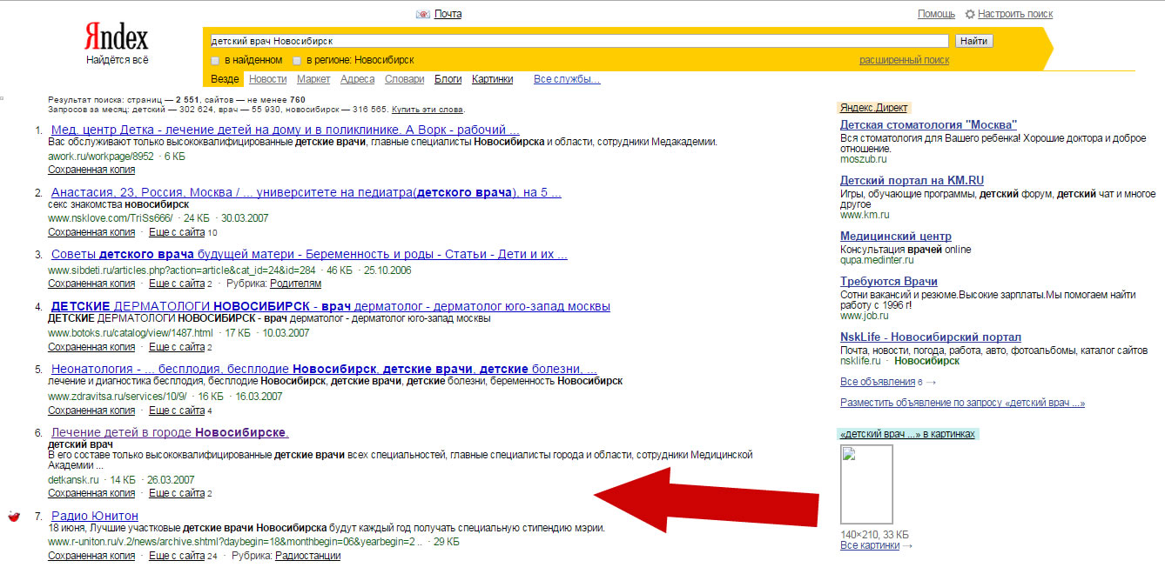
Task: Click the www.job.ru ad URL text
Action: (x=865, y=316)
